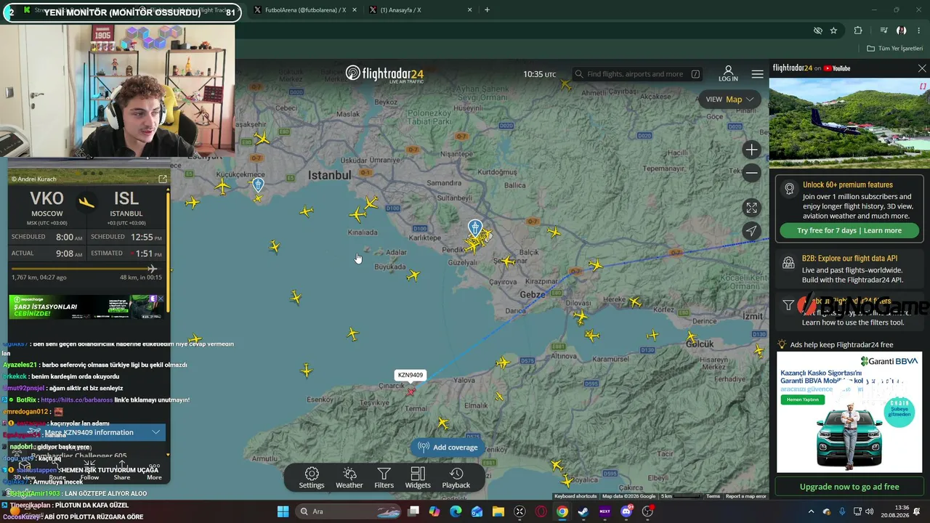Select the red KZN9409 aircraft icon

[x=411, y=391]
